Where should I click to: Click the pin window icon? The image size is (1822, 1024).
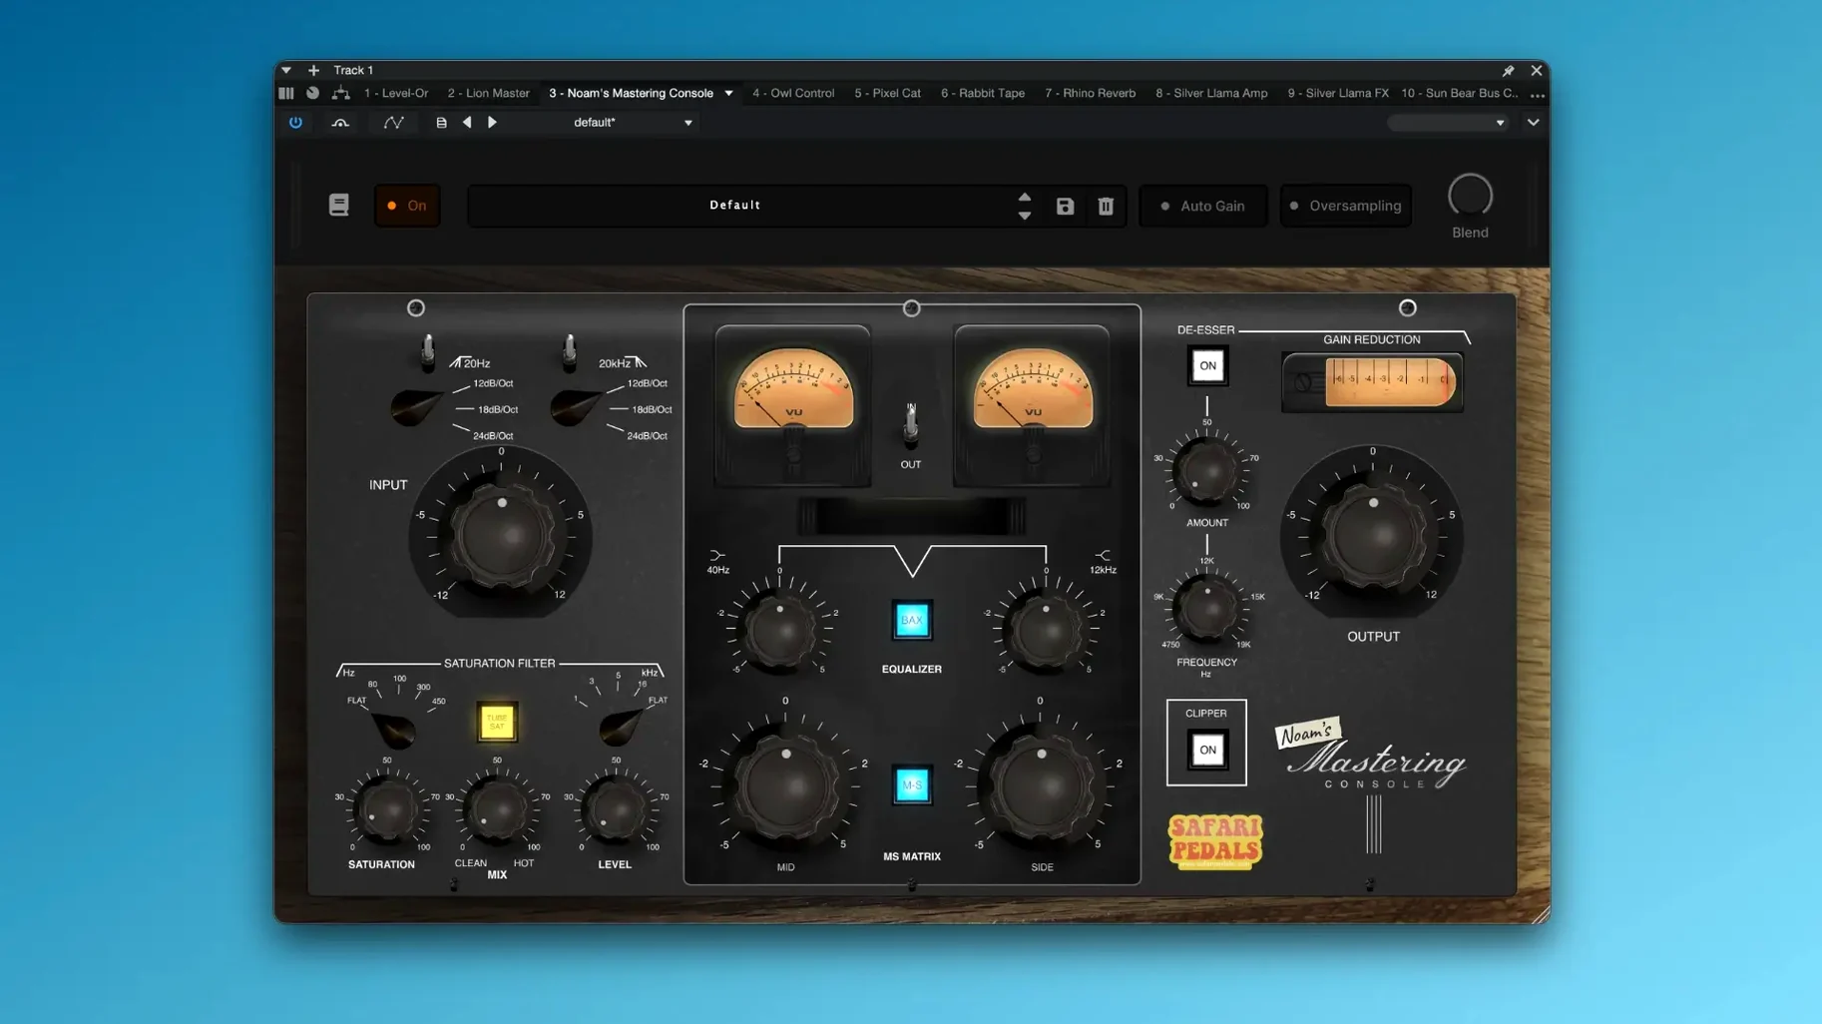pyautogui.click(x=1508, y=71)
